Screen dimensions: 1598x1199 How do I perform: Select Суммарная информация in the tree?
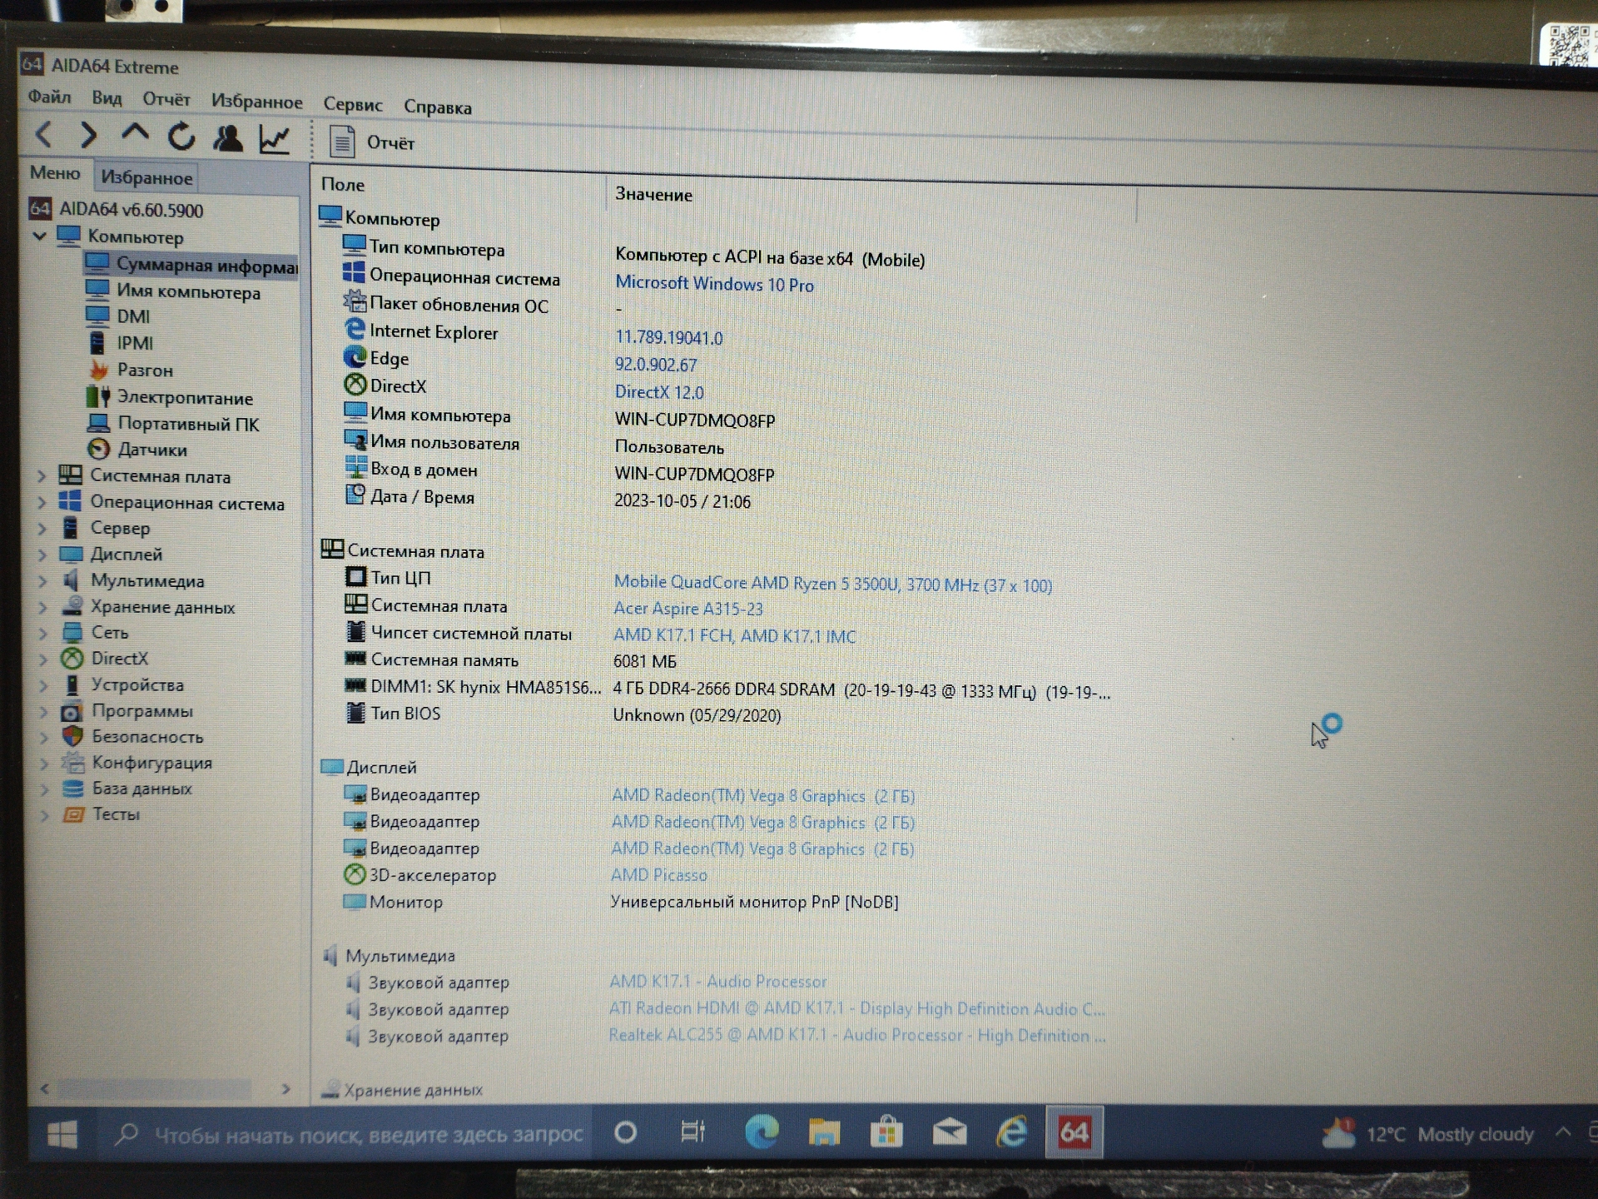(191, 265)
